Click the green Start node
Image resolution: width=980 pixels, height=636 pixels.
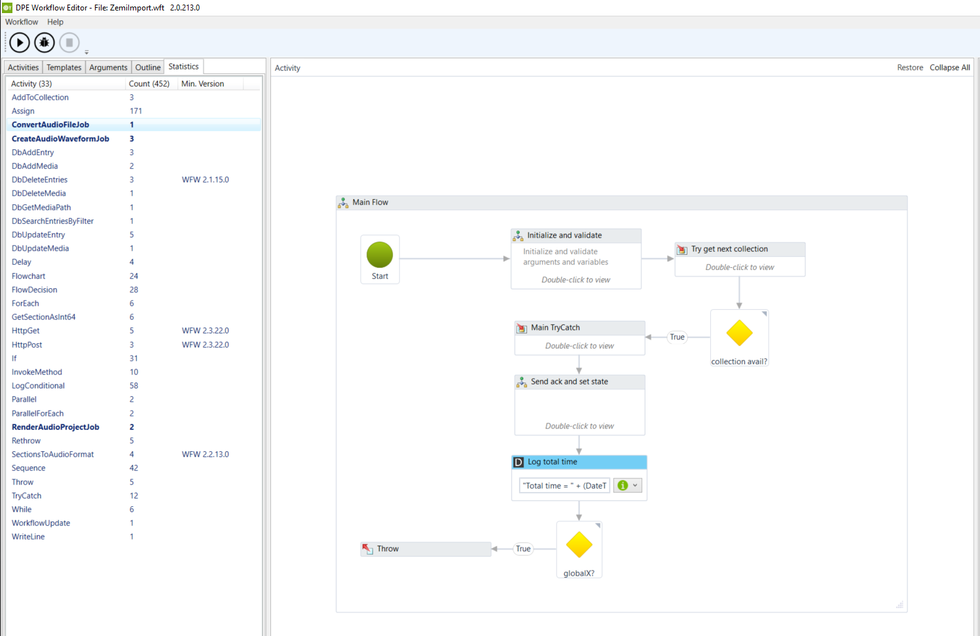(380, 255)
